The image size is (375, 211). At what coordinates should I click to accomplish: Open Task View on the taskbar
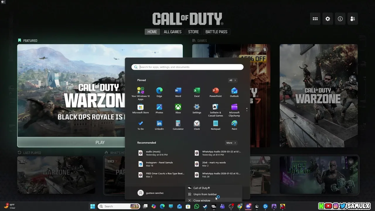tap(145, 206)
